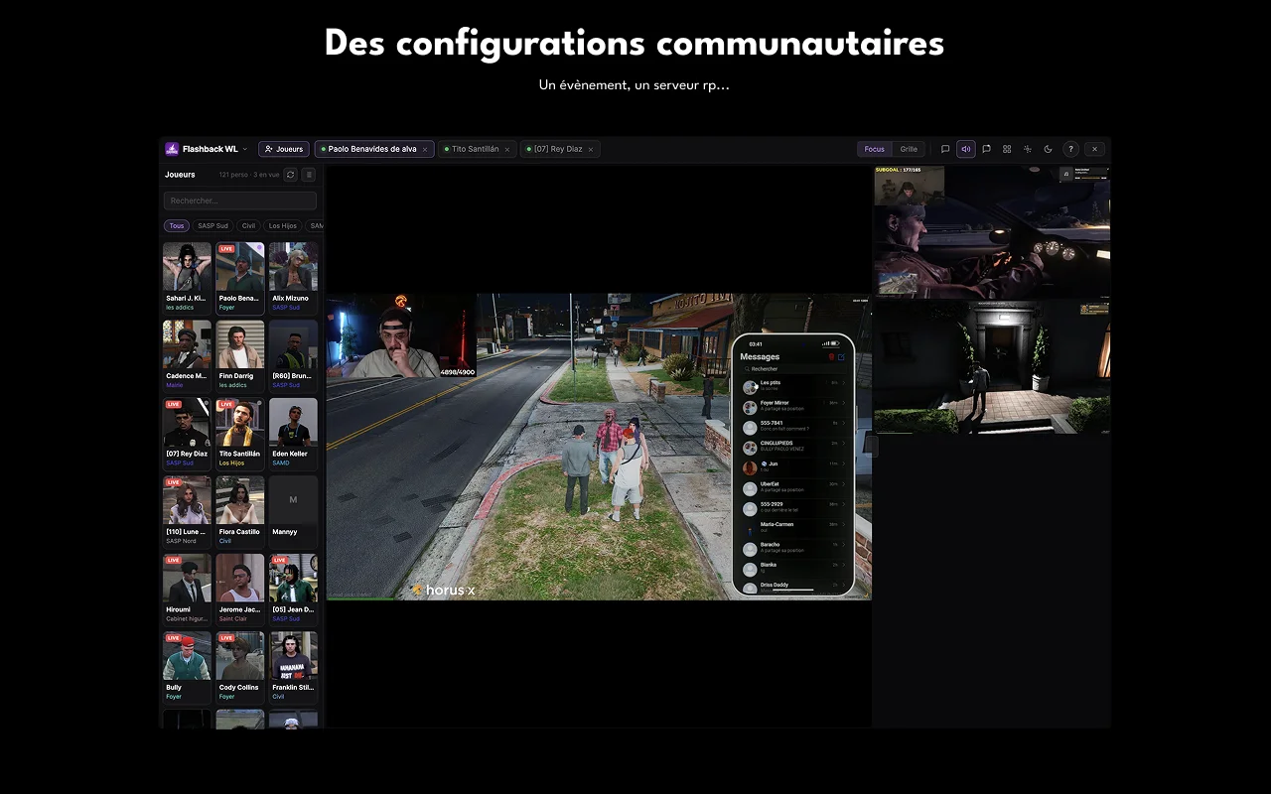Click the "121 perso · 3 en vue" count
The width and height of the screenshot is (1271, 794).
[x=249, y=175]
